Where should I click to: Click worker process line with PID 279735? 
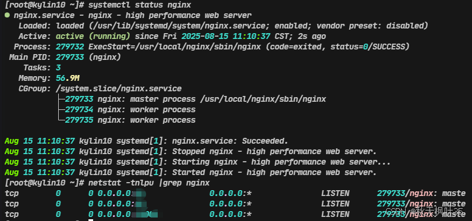click(x=130, y=120)
